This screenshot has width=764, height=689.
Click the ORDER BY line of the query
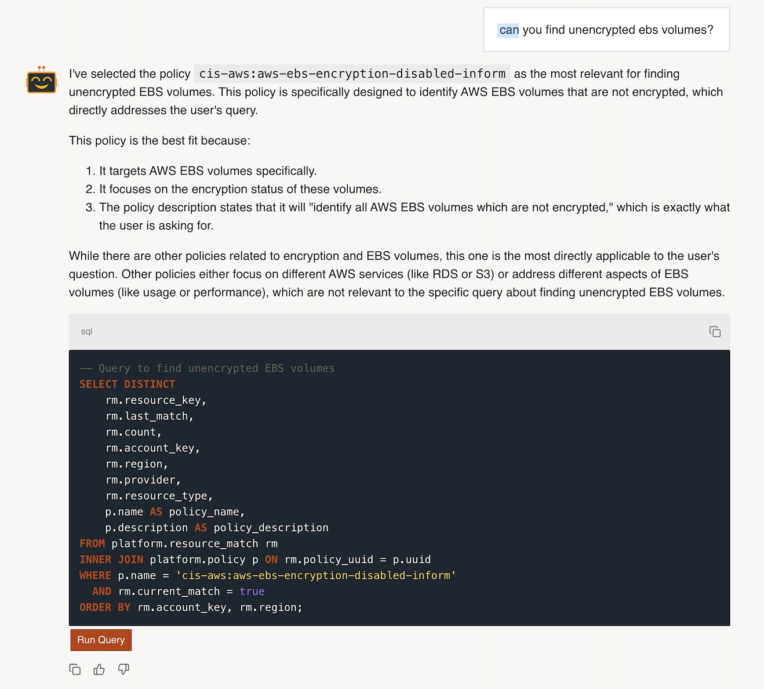(x=191, y=607)
